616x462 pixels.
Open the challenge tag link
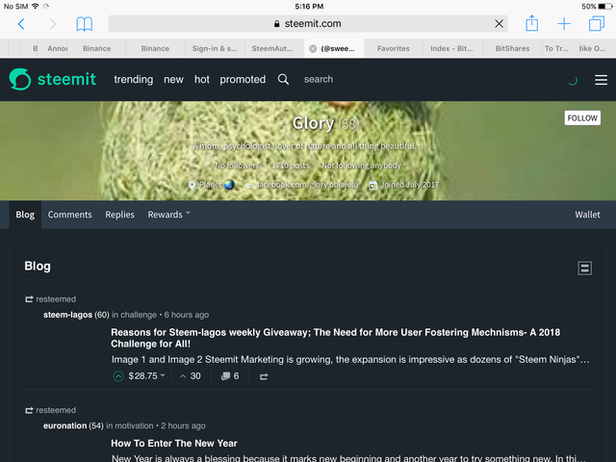[139, 315]
